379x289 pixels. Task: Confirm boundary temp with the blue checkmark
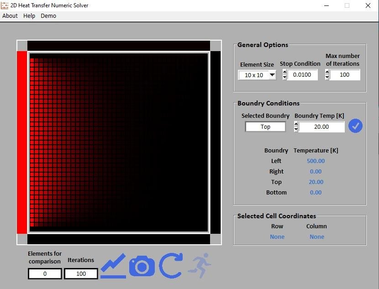tap(355, 126)
